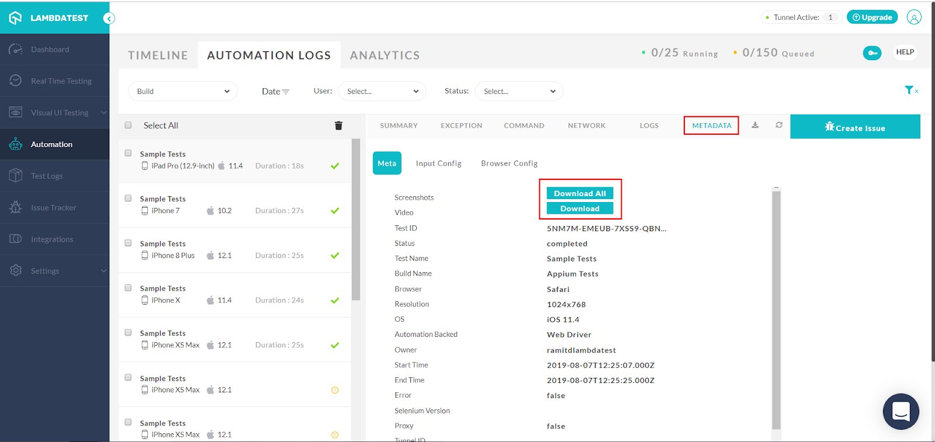The height and width of the screenshot is (442, 935).
Task: Expand the User select dropdown
Action: [382, 91]
